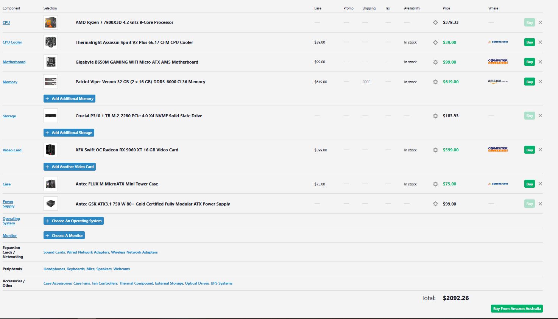
Task: Remove the Antec GSK power supply
Action: click(540, 204)
